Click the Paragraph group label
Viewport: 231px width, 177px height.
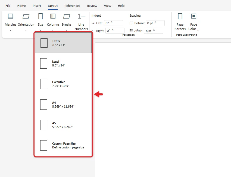129,35
